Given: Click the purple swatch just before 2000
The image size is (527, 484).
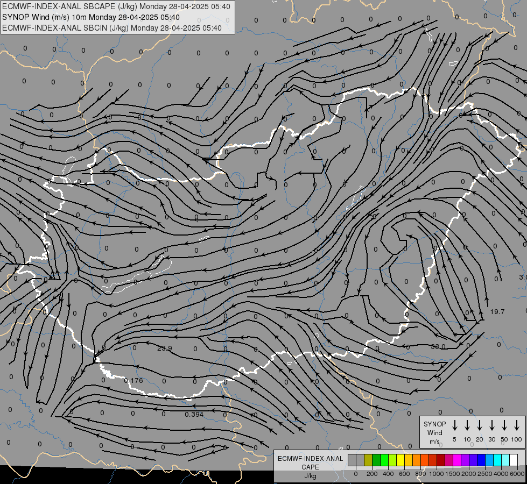Looking at the screenshot, I should pyautogui.click(x=465, y=460).
